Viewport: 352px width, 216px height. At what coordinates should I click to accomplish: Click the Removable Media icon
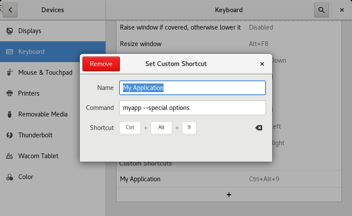[10, 114]
